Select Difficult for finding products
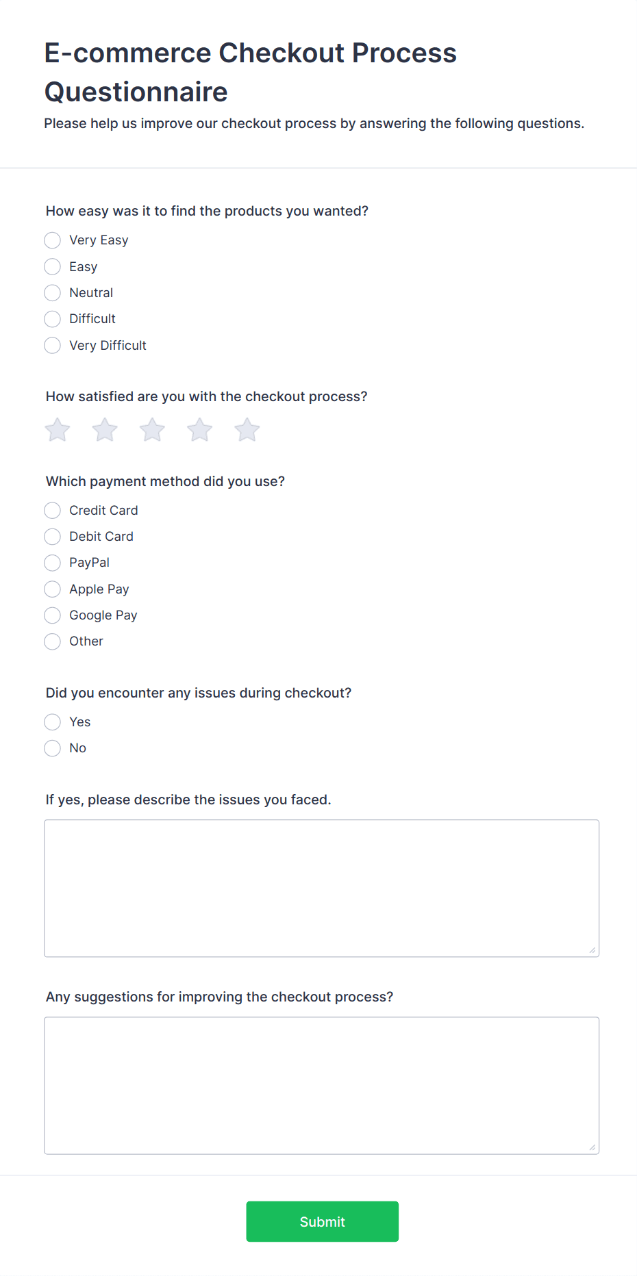This screenshot has width=637, height=1276. click(x=53, y=319)
